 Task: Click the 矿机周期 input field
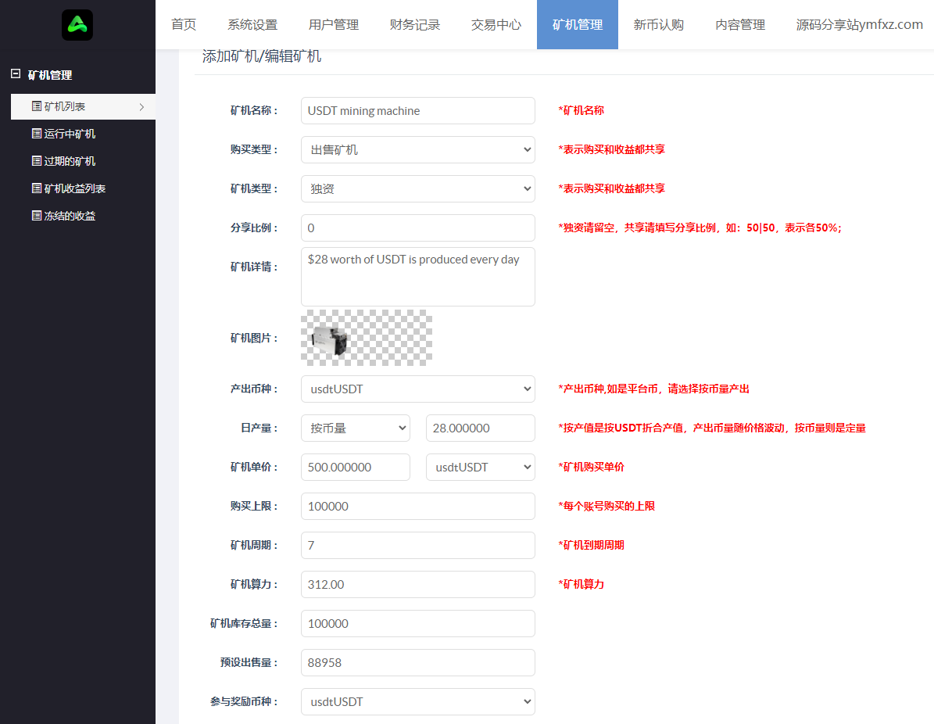[417, 545]
